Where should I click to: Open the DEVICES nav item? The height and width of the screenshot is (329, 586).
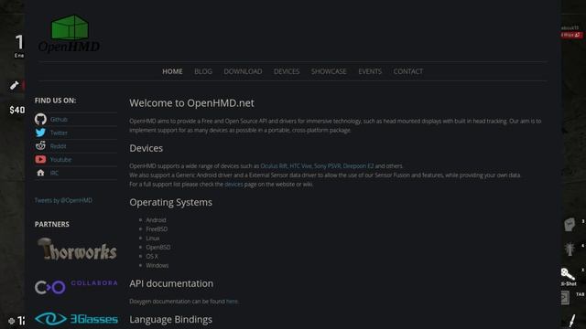pos(287,71)
